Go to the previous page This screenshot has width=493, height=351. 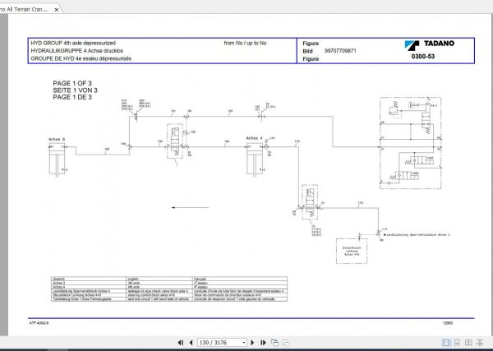(x=191, y=343)
